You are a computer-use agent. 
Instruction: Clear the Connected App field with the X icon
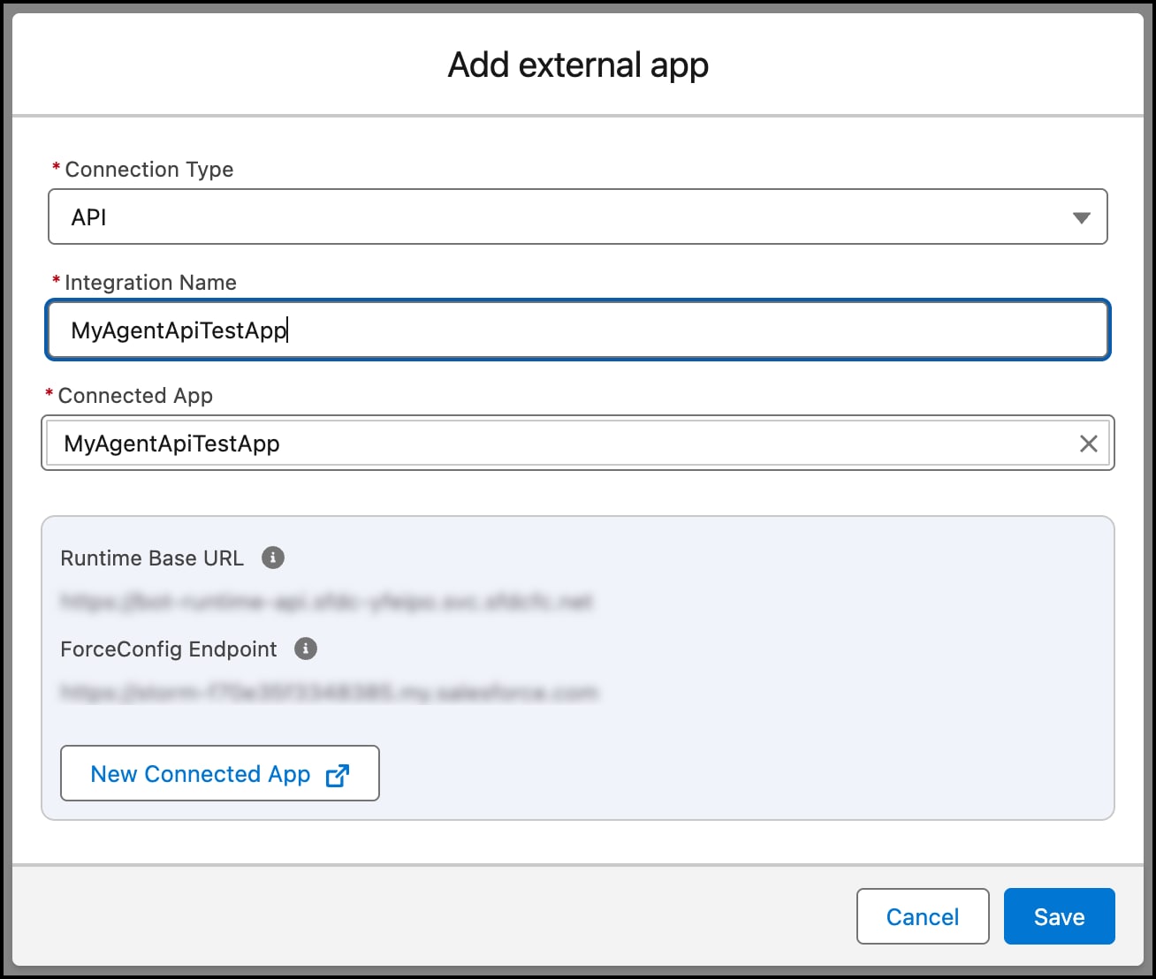pyautogui.click(x=1088, y=444)
